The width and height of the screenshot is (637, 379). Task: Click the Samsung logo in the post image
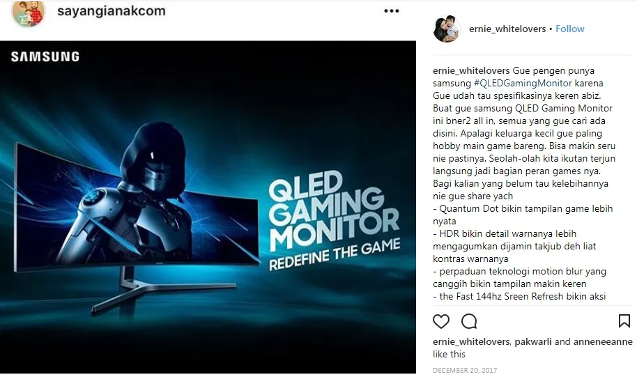pos(45,56)
